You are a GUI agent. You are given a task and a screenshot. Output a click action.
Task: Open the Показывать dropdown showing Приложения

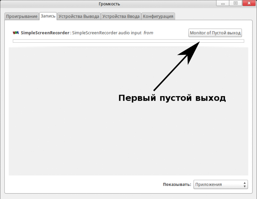pyautogui.click(x=221, y=184)
